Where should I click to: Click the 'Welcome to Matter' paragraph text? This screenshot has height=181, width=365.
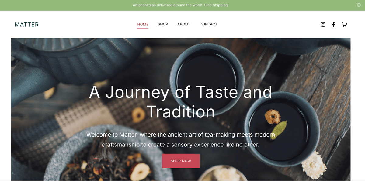click(x=181, y=140)
